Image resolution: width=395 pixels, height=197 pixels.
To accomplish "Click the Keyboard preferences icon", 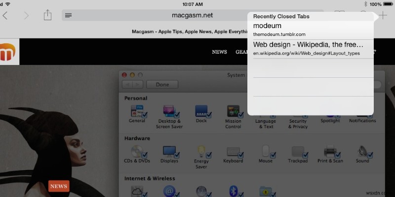I will 233,152.
